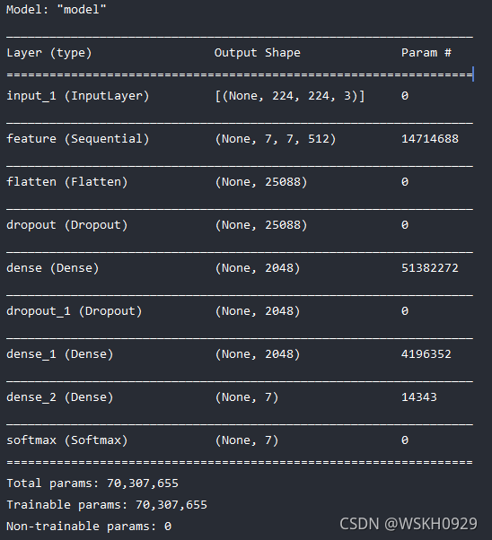Click the 'dense_1 (Dense)' layer name
The height and width of the screenshot is (540, 492).
click(x=60, y=354)
